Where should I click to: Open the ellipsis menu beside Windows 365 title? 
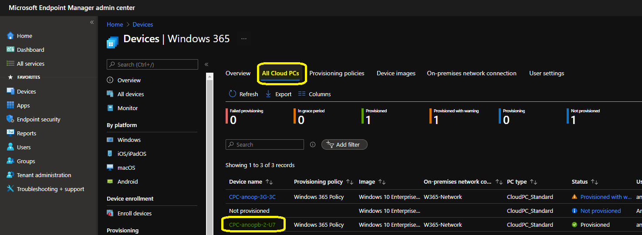point(244,39)
